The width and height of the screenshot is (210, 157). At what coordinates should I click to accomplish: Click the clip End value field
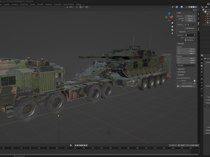point(190,21)
